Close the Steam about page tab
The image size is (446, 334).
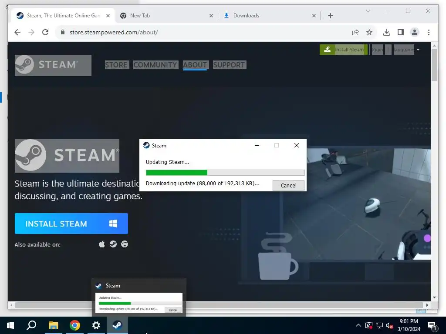tap(108, 16)
